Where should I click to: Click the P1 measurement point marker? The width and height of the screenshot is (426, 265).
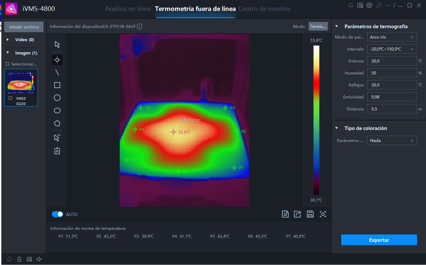135,129
